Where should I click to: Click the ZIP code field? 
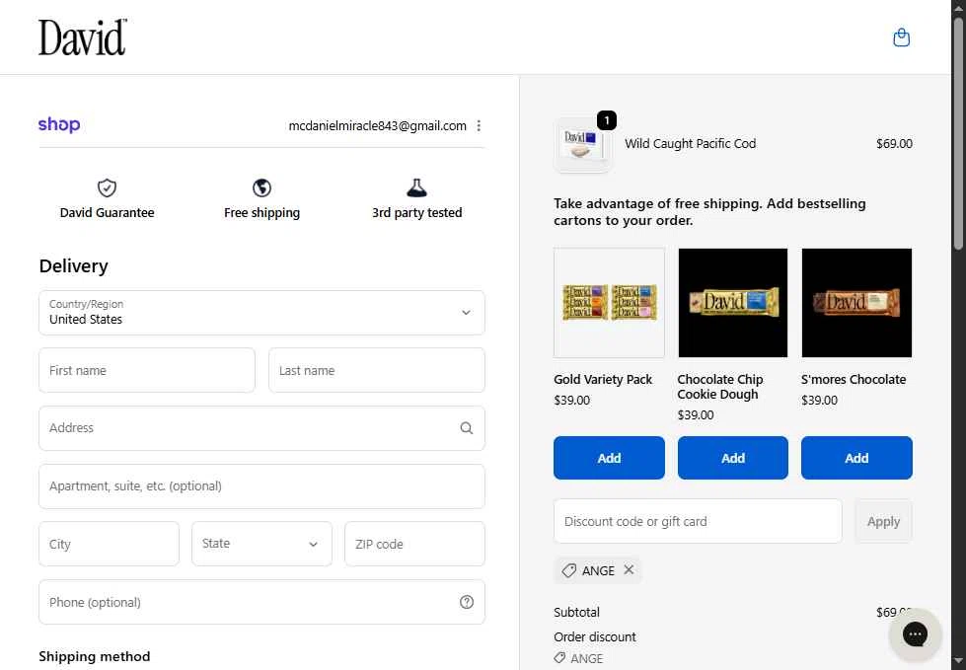414,544
